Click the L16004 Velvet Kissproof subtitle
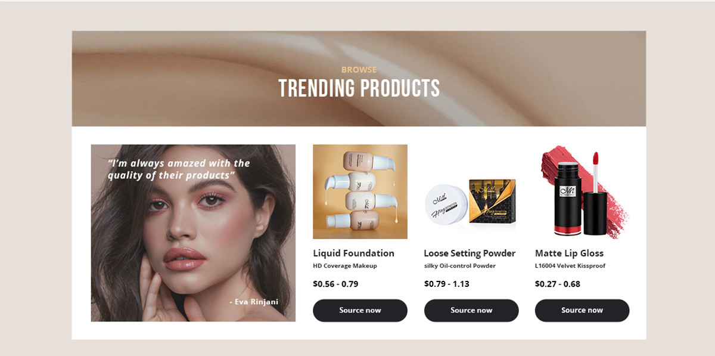Viewport: 715px width, 356px height. tap(570, 266)
